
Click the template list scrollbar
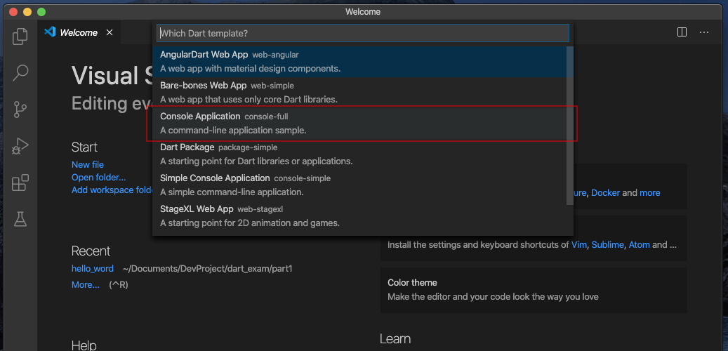(x=570, y=126)
